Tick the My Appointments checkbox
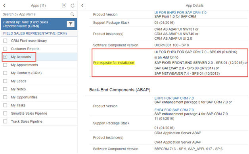The image size is (249, 154). point(5,65)
